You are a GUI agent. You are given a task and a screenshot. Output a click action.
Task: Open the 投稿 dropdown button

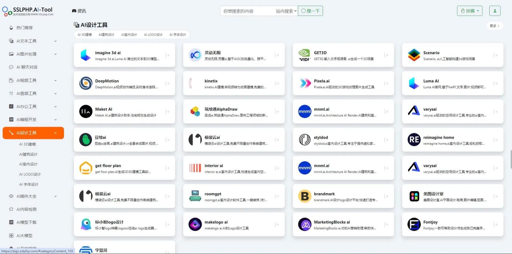pos(470,11)
